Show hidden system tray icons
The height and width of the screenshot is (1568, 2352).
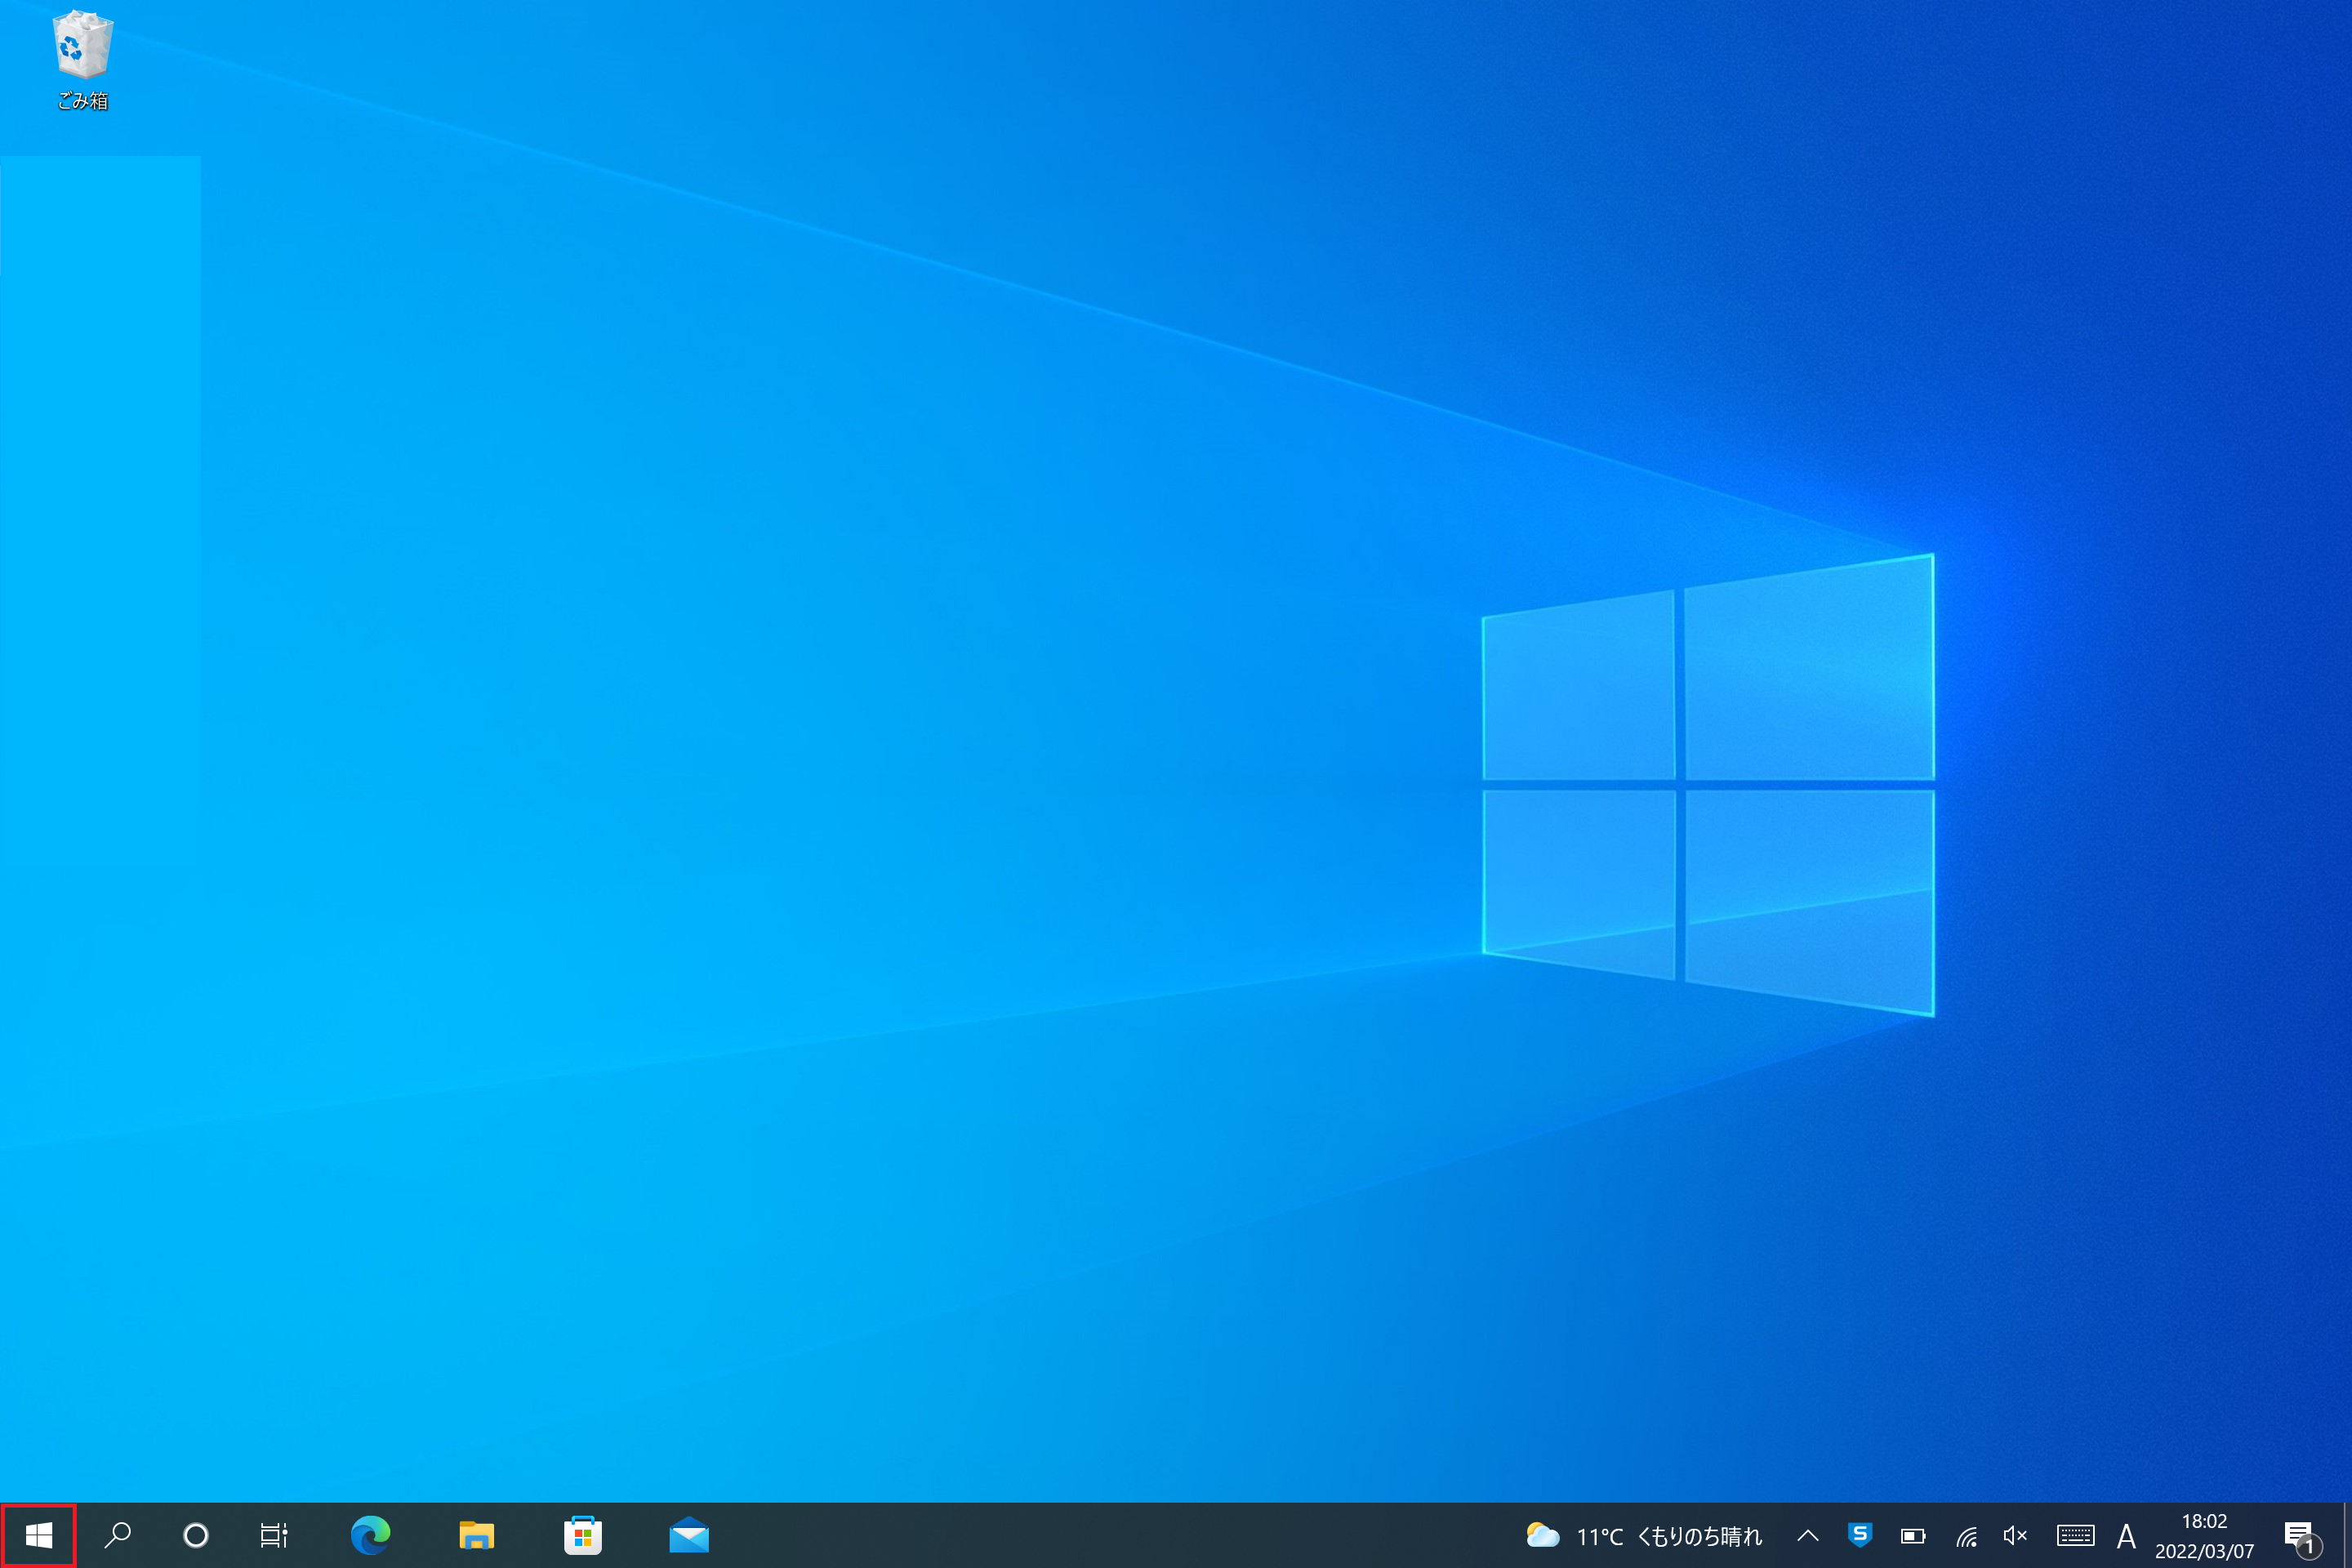point(1808,1536)
